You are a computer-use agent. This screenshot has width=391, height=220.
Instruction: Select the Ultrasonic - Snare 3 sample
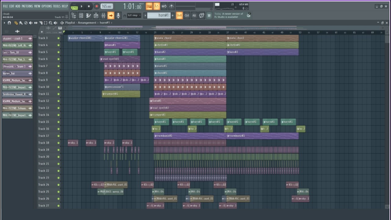coord(17,66)
